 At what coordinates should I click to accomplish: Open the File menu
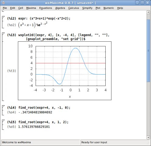[5, 8]
